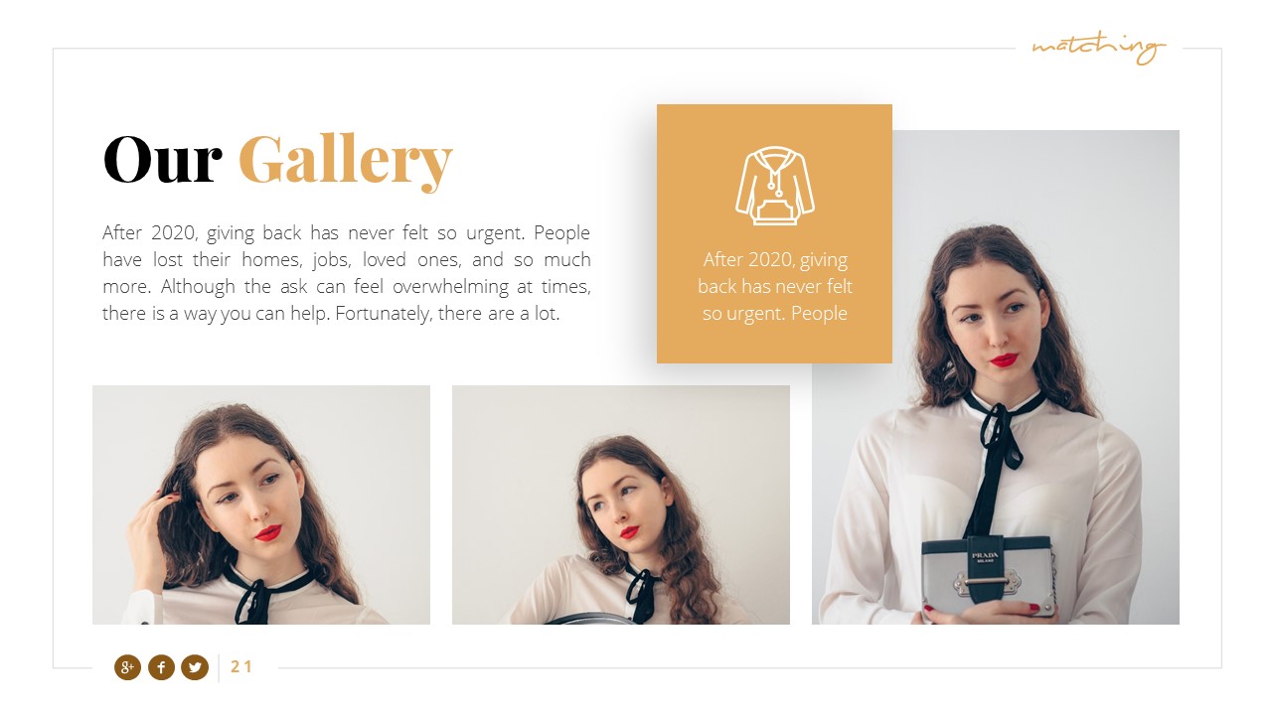Click the Prada handbag in the portrait
This screenshot has width=1272, height=715.
coord(988,578)
